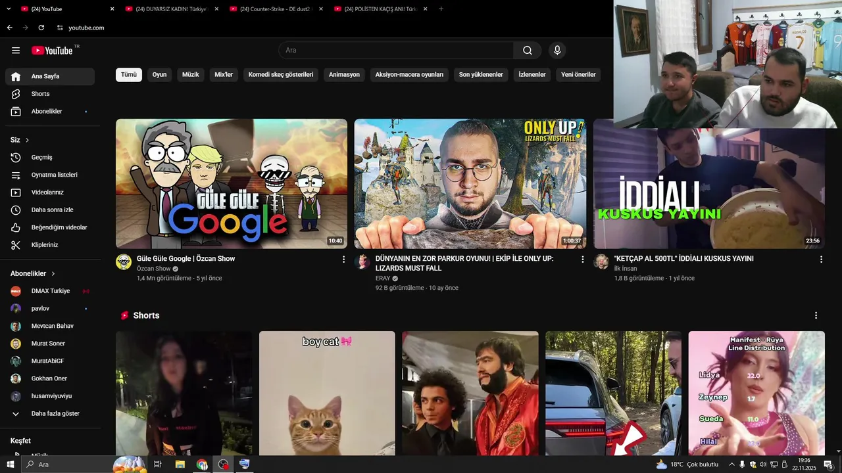Click İlk İnsan channel avatar

click(601, 262)
